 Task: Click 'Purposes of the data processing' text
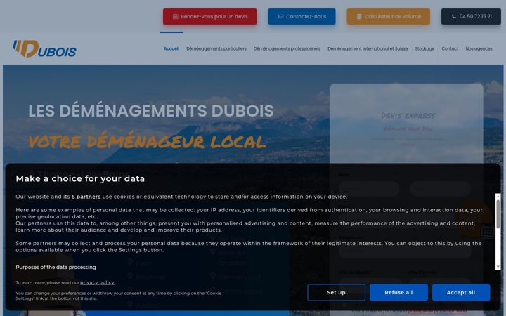coord(56,268)
